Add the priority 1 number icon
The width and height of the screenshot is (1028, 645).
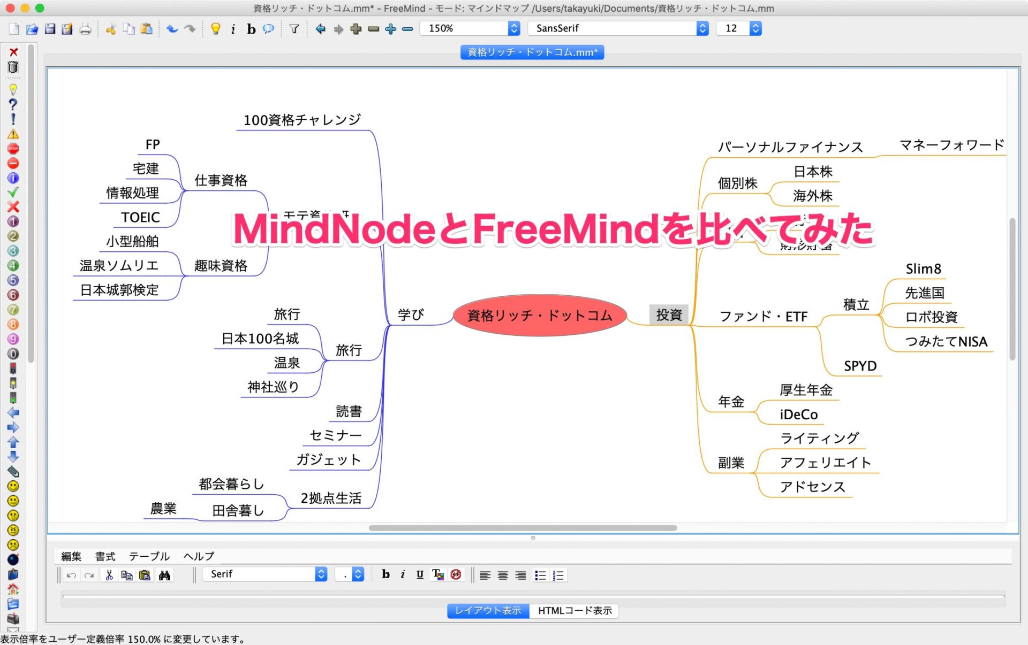[x=13, y=221]
